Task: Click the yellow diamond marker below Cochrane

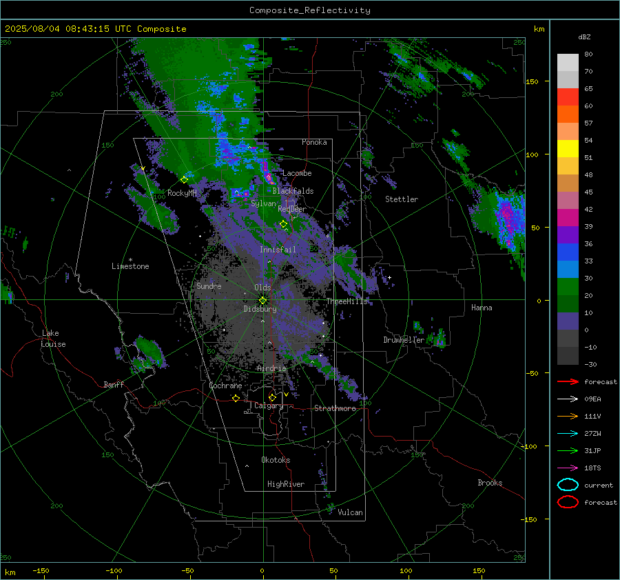Action: pyautogui.click(x=236, y=398)
